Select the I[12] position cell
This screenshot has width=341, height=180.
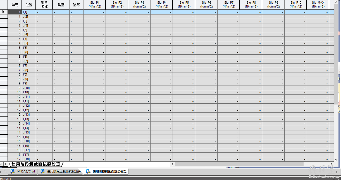(29, 110)
